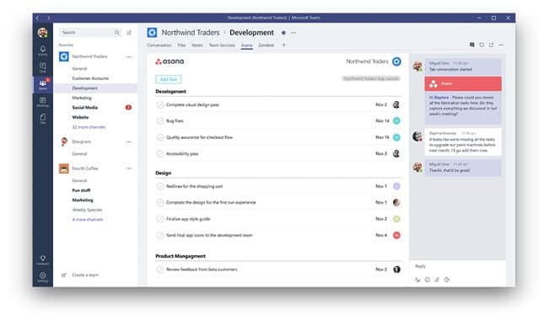Click the Asana logo
This screenshot has width=548, height=320.
(x=169, y=61)
